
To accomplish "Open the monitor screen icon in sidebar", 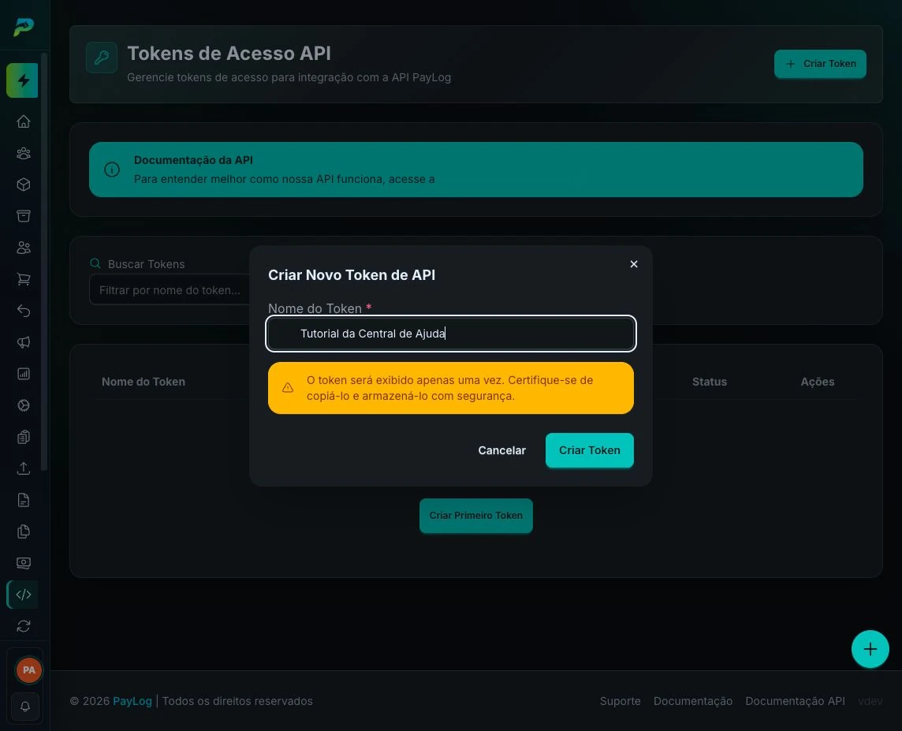I will (x=24, y=563).
